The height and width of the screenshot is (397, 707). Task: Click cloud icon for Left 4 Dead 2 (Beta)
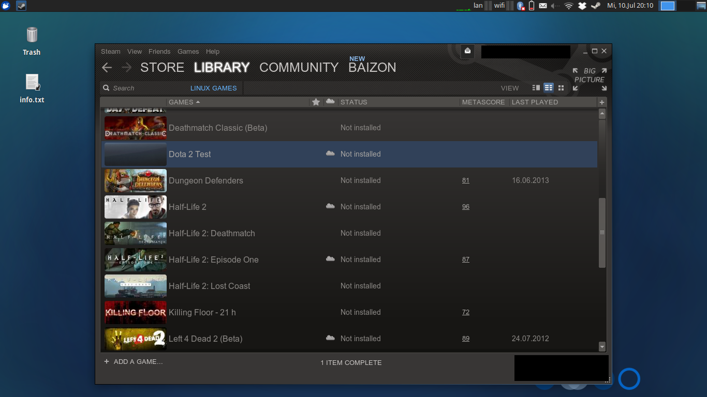[330, 338]
